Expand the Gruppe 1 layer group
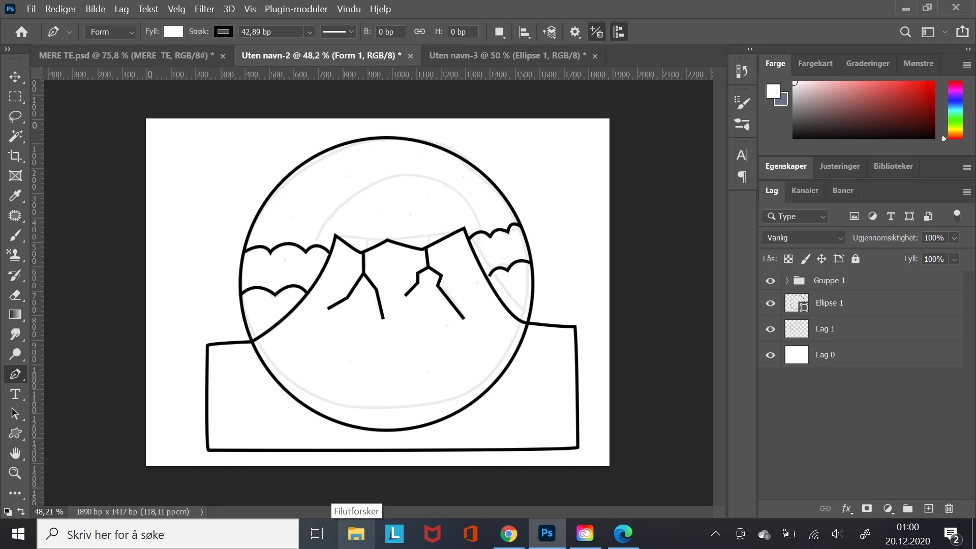The height and width of the screenshot is (549, 976). point(787,281)
